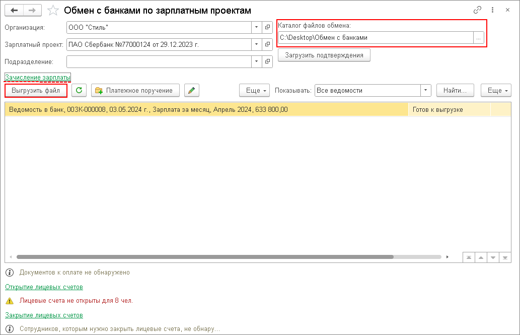The height and width of the screenshot is (335, 520).
Task: Open the Еще menu after the Найти button
Action: coord(496,90)
